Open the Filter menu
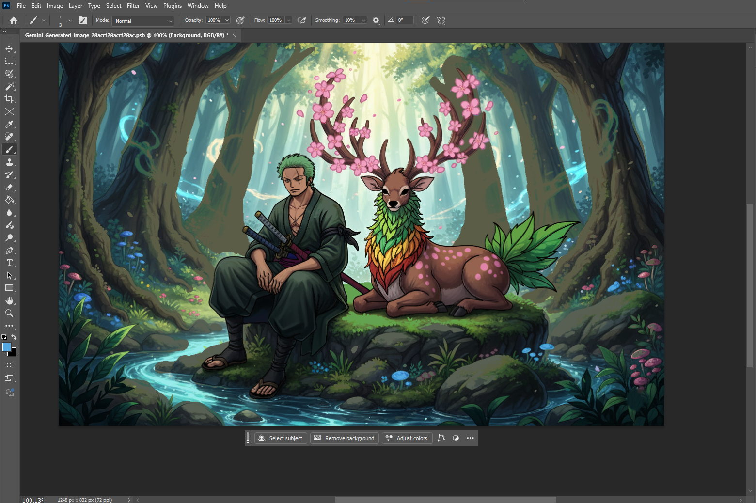This screenshot has height=503, width=756. coord(133,6)
